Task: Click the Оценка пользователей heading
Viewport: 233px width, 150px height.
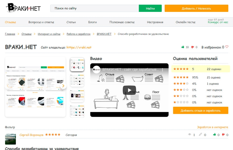Action: [195, 59]
